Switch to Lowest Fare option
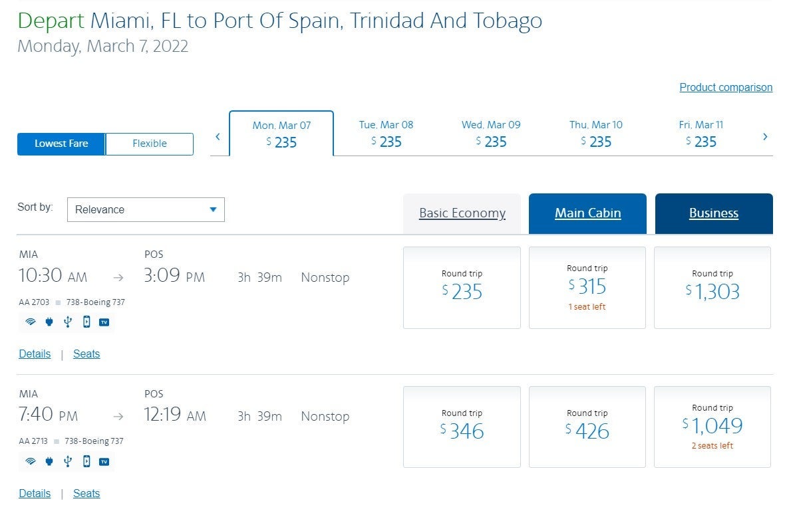 click(61, 144)
